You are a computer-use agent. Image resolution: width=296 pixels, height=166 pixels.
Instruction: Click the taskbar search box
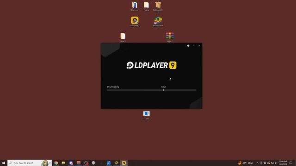pos(30,163)
